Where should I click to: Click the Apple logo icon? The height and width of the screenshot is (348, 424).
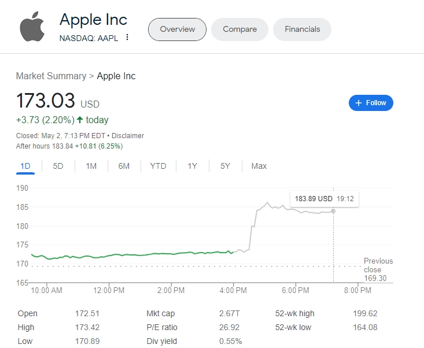pos(32,28)
